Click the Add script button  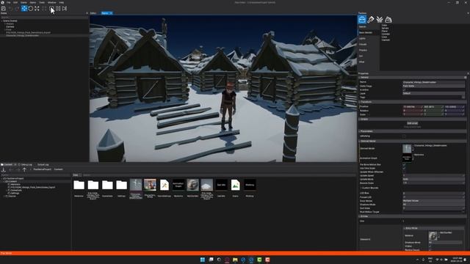click(413, 123)
